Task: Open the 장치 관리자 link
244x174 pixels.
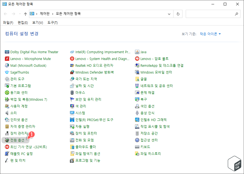Action: pos(19,133)
